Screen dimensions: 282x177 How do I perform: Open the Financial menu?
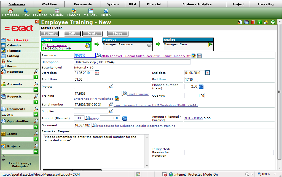click(154, 4)
